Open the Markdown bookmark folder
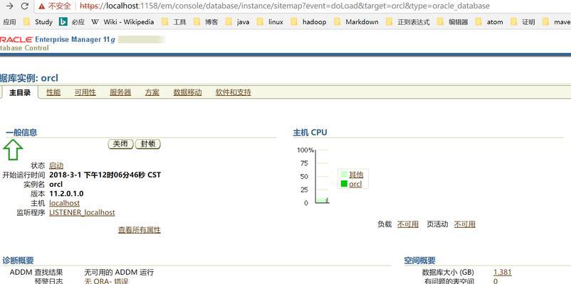 tap(356, 22)
